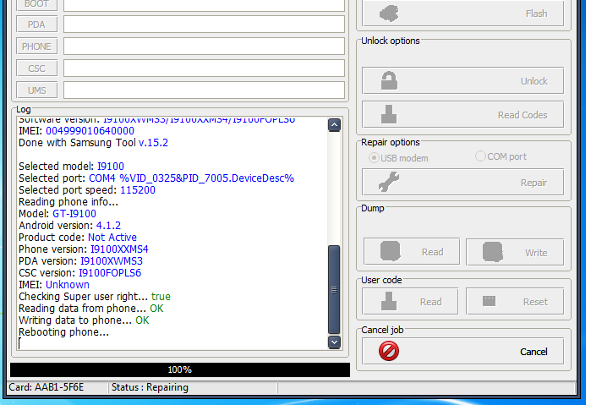Click the 'Model: GT-I9100' line
This screenshot has height=405, width=591.
(57, 213)
